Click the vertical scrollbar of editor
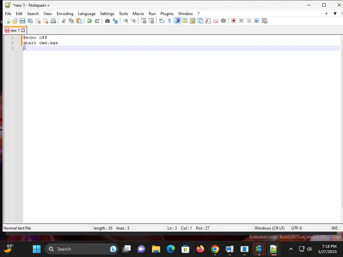 tap(342, 123)
